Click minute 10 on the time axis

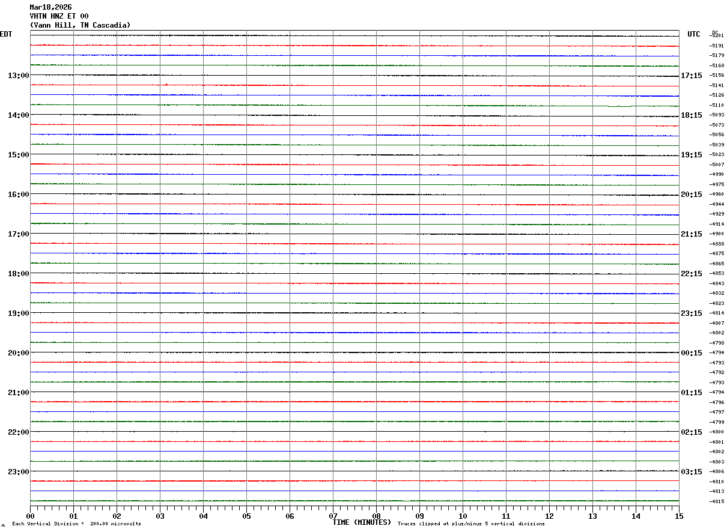point(463,516)
